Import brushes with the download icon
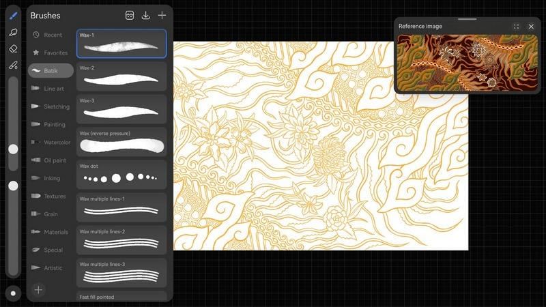This screenshot has width=546, height=307. (145, 15)
